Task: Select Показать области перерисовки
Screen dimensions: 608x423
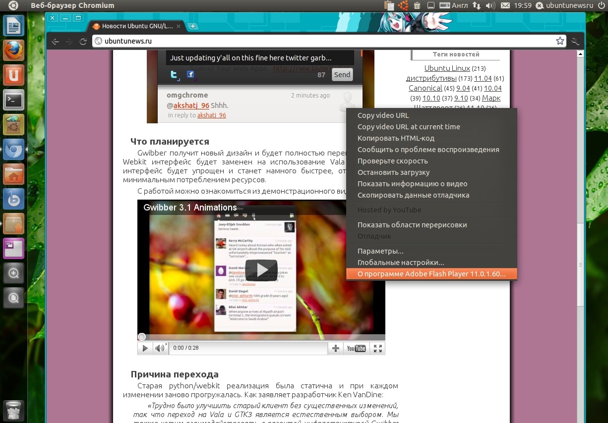Action: (x=431, y=225)
